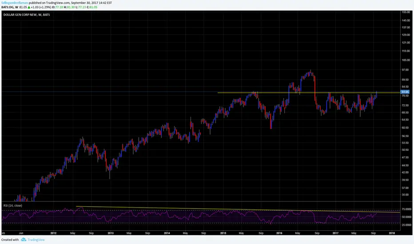Screen dimensions: 414x244
Task: Click the 35.00 price axis label
Action: click(405, 195)
